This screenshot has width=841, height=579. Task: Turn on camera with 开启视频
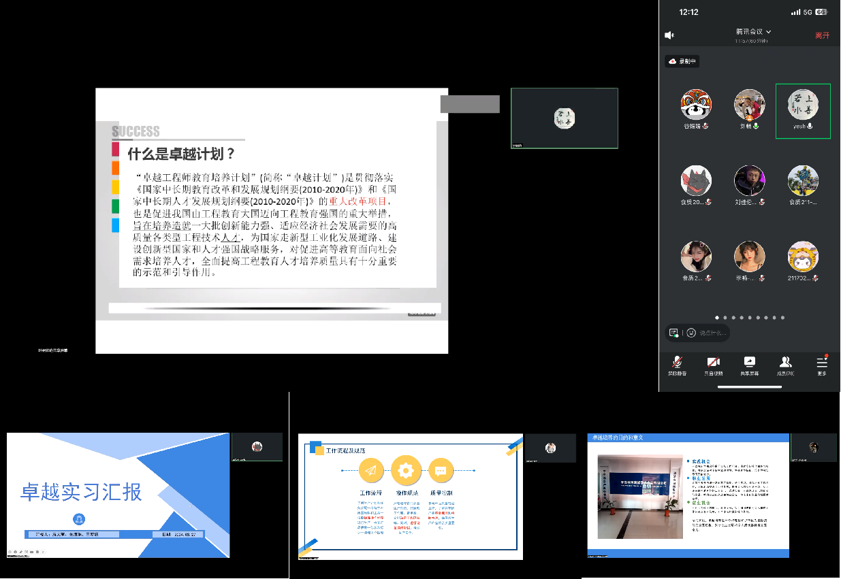click(x=713, y=365)
